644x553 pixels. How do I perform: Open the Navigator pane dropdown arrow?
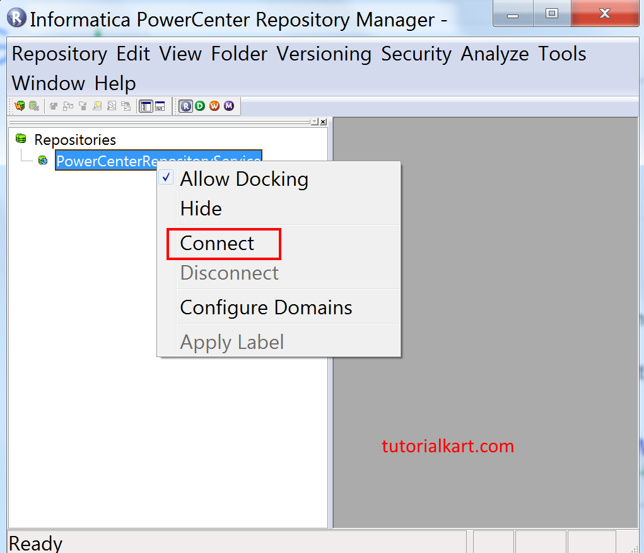315,122
